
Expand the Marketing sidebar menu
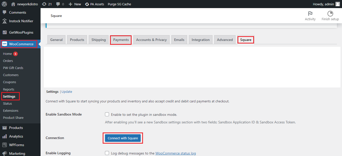click(17, 153)
